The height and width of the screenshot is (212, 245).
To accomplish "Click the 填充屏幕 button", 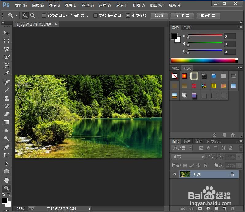I will tap(208, 15).
